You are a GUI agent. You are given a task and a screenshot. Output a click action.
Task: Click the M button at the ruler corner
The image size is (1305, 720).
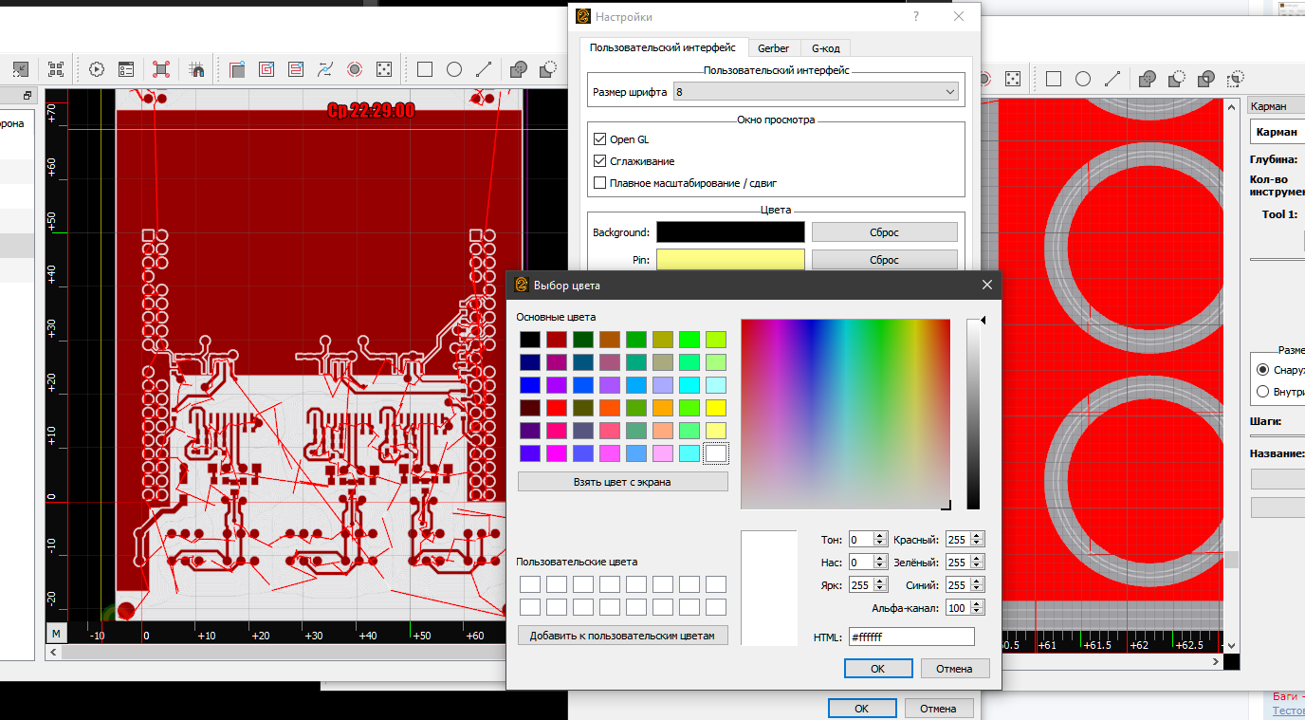click(56, 633)
